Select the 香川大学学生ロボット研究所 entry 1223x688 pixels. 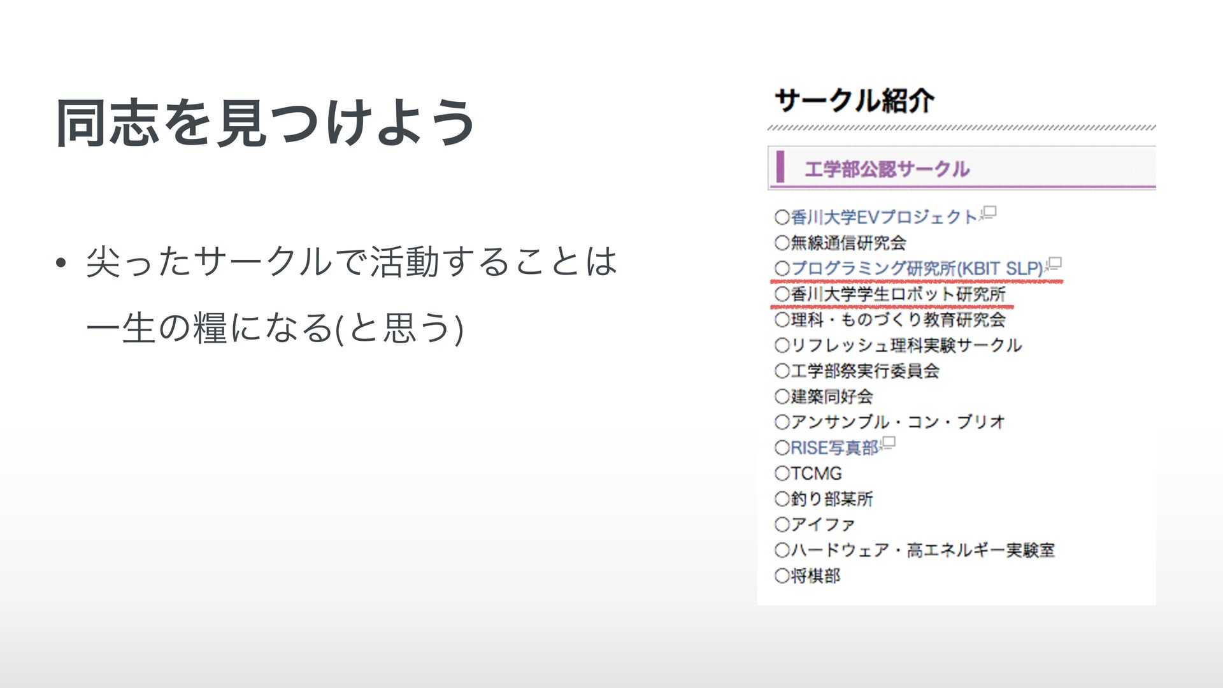898,294
